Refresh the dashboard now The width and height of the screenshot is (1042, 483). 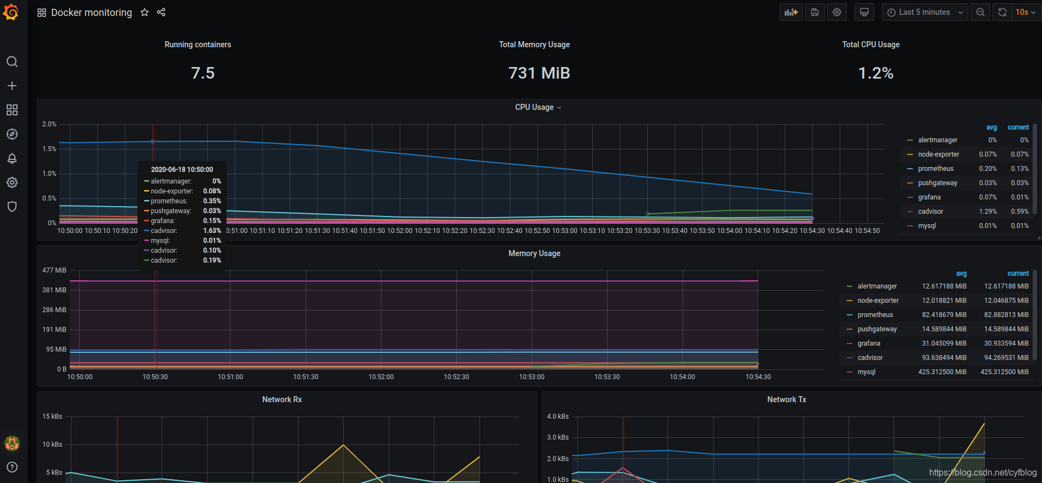[1002, 12]
